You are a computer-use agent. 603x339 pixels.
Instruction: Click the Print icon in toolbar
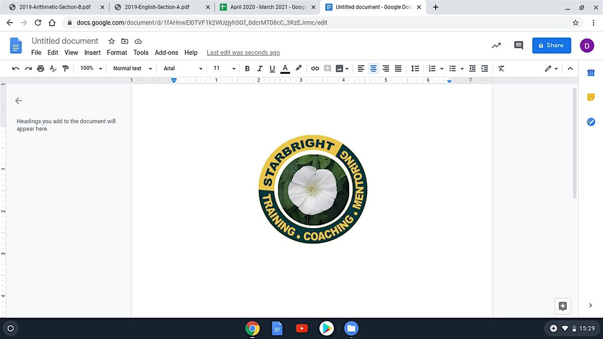41,68
